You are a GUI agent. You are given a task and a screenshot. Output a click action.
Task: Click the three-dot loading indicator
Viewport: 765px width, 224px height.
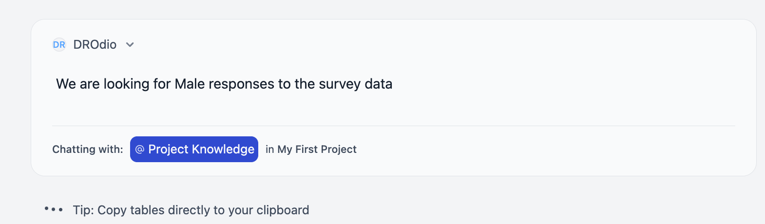coord(54,209)
